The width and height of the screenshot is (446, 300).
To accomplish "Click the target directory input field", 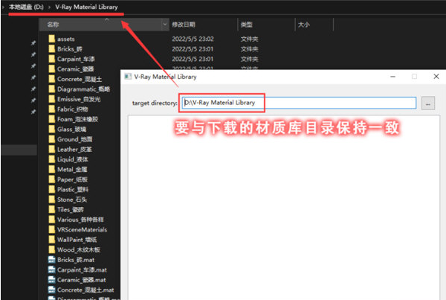I will [x=299, y=103].
